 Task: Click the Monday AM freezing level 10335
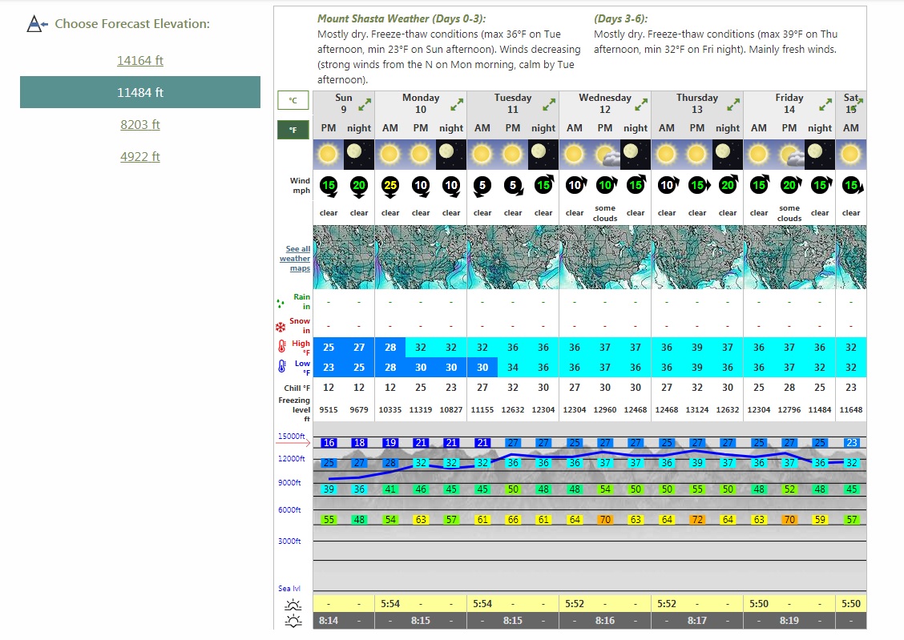coord(390,409)
